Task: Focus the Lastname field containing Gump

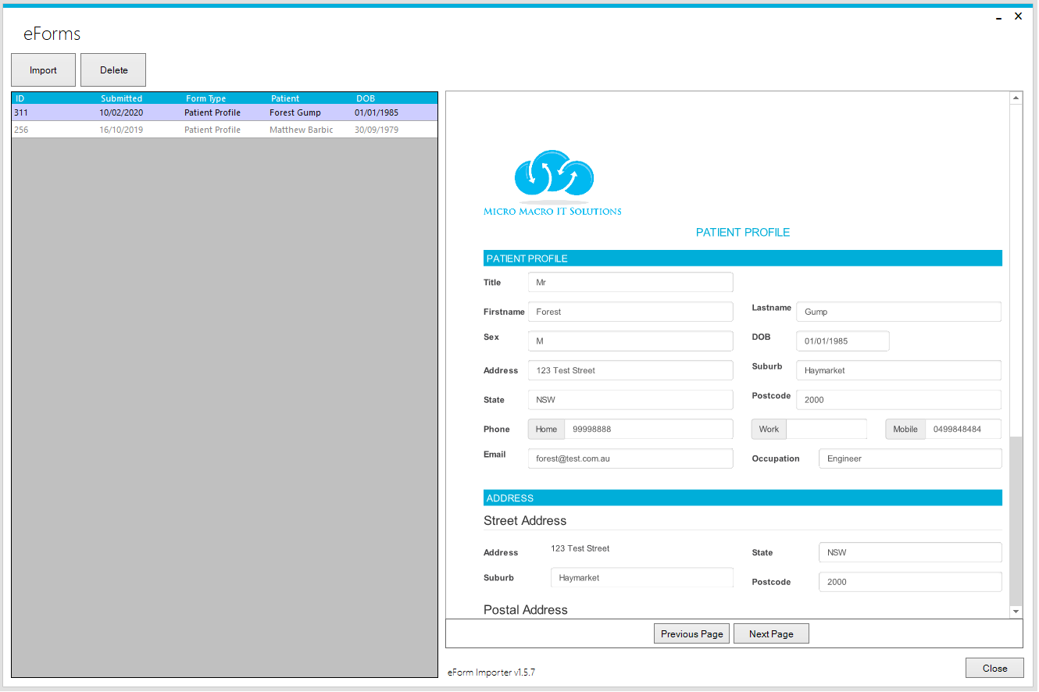Action: tap(898, 312)
